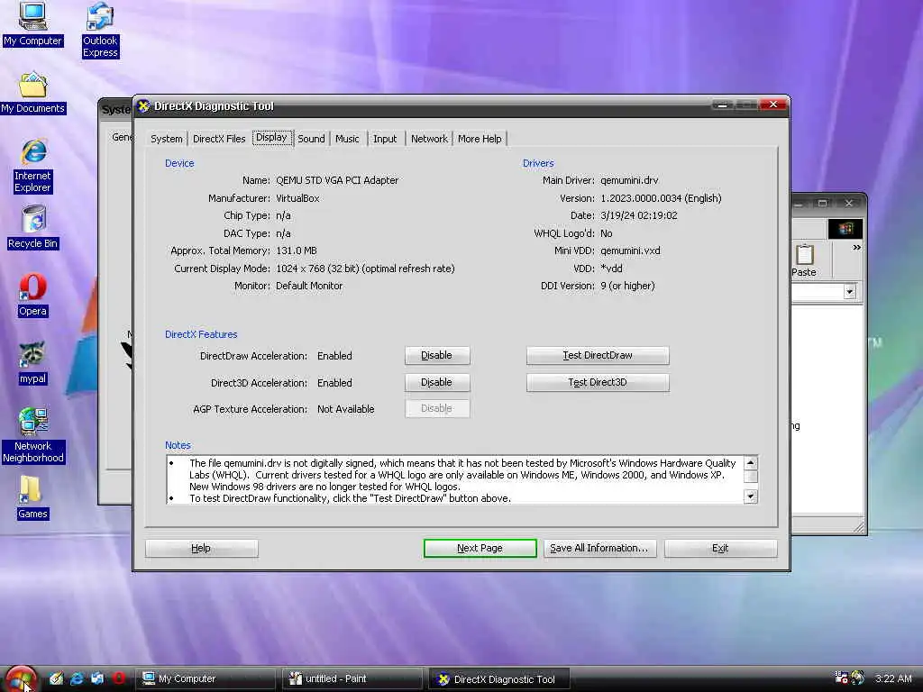This screenshot has width=923, height=692.
Task: Click DirectX title bar icon
Action: 143,106
